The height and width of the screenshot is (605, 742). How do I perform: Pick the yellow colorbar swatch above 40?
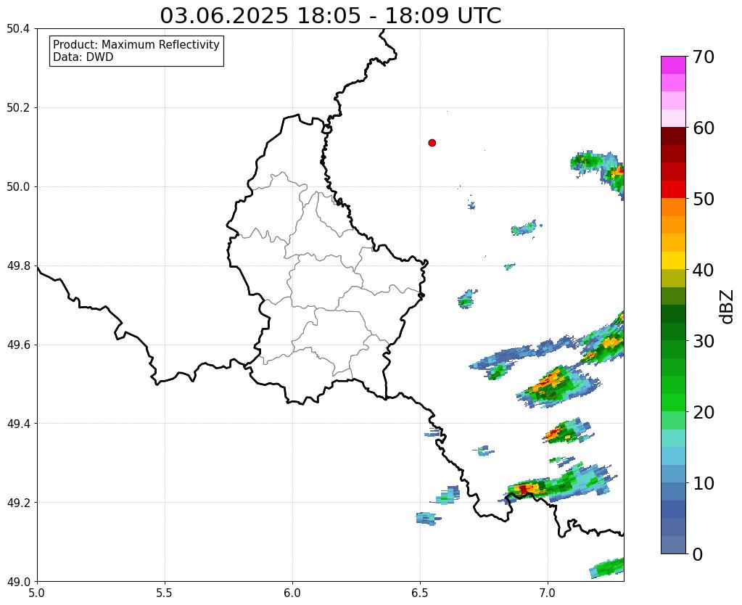tap(673, 261)
